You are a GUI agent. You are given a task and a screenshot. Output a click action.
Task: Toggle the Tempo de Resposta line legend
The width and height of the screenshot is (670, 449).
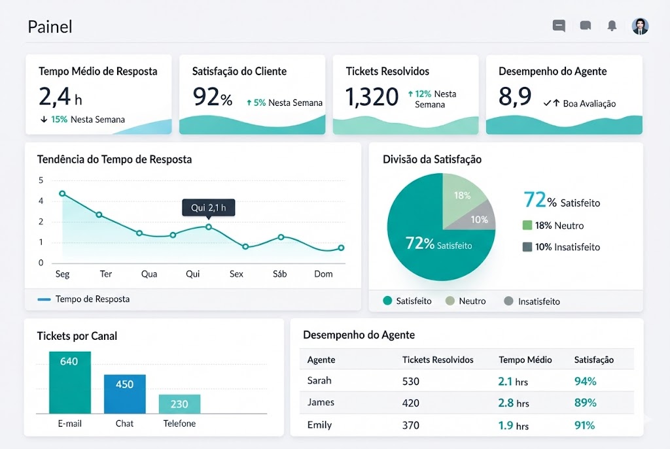(84, 299)
